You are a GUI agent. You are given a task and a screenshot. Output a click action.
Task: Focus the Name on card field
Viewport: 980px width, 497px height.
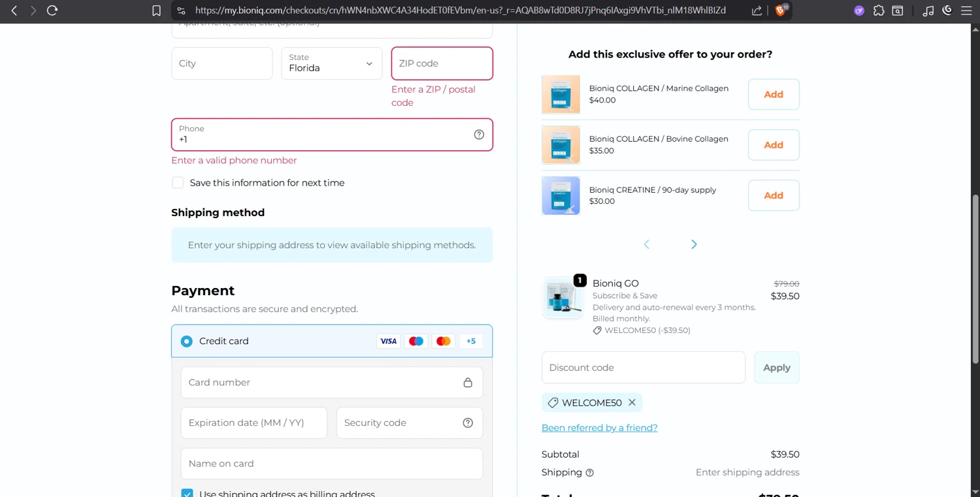click(x=332, y=464)
